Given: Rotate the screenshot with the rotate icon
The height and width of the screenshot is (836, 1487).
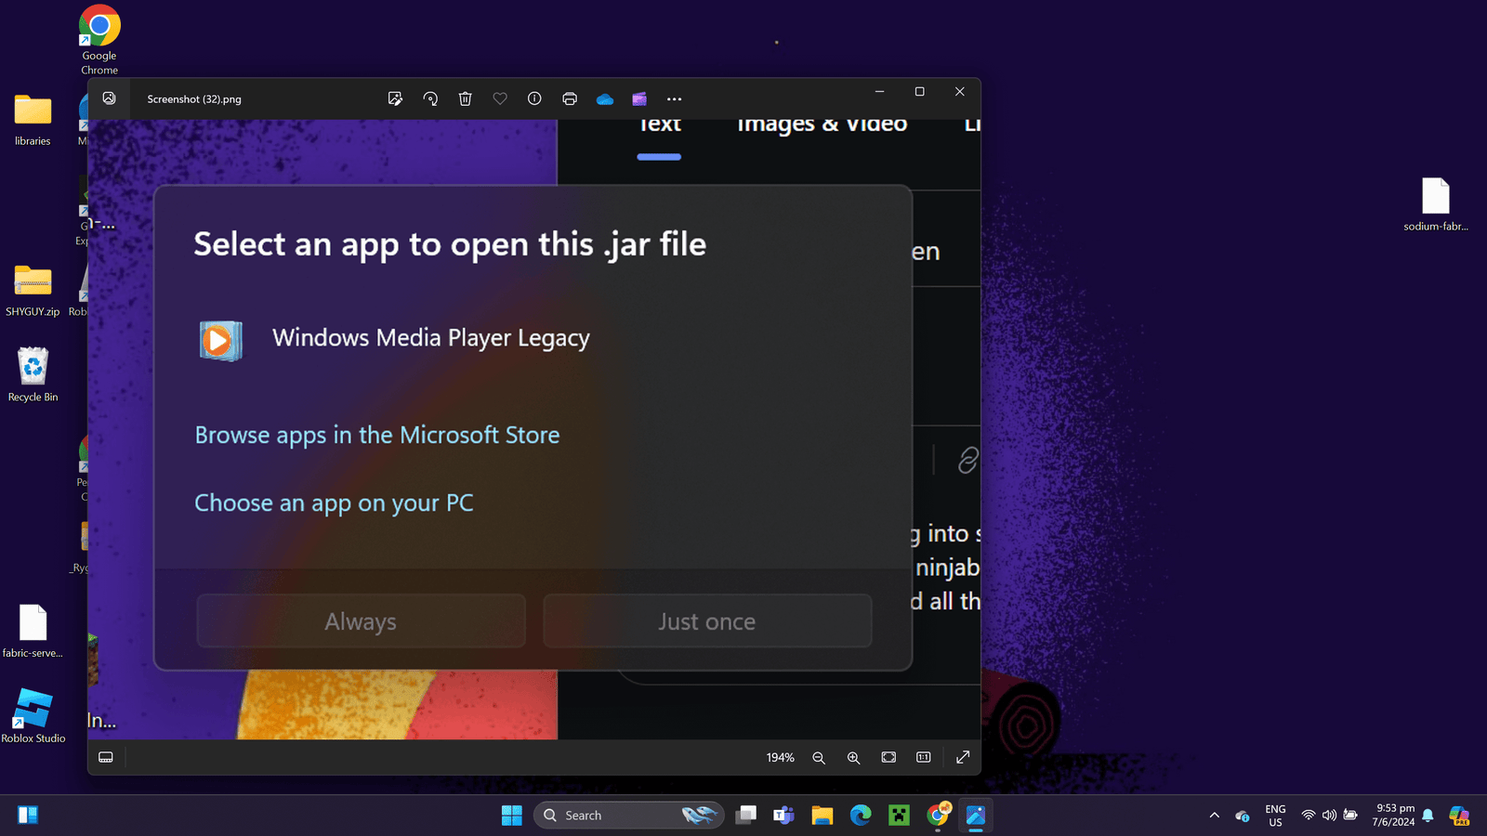Looking at the screenshot, I should pos(430,99).
